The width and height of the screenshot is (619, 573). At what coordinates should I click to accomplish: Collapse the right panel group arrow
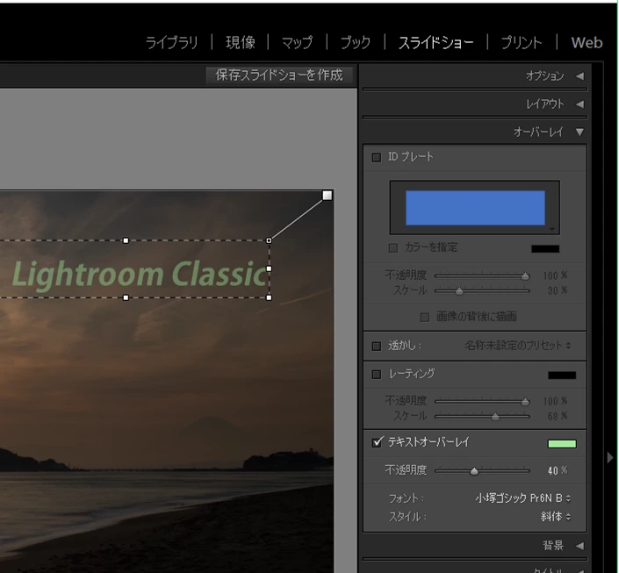click(x=610, y=458)
